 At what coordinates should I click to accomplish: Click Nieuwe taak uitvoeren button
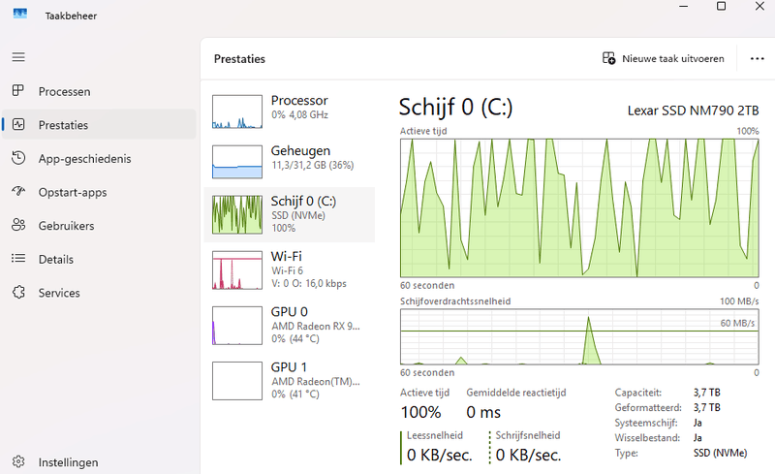pos(664,58)
